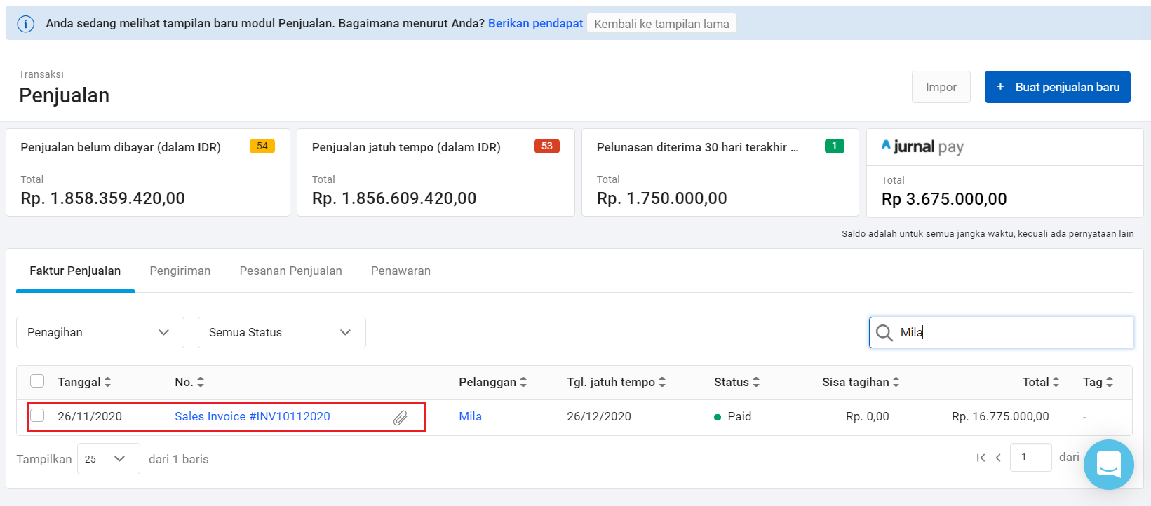
Task: Click the search field containing Mila
Action: click(1010, 332)
